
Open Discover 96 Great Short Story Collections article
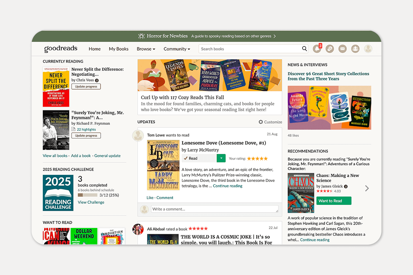pyautogui.click(x=328, y=76)
